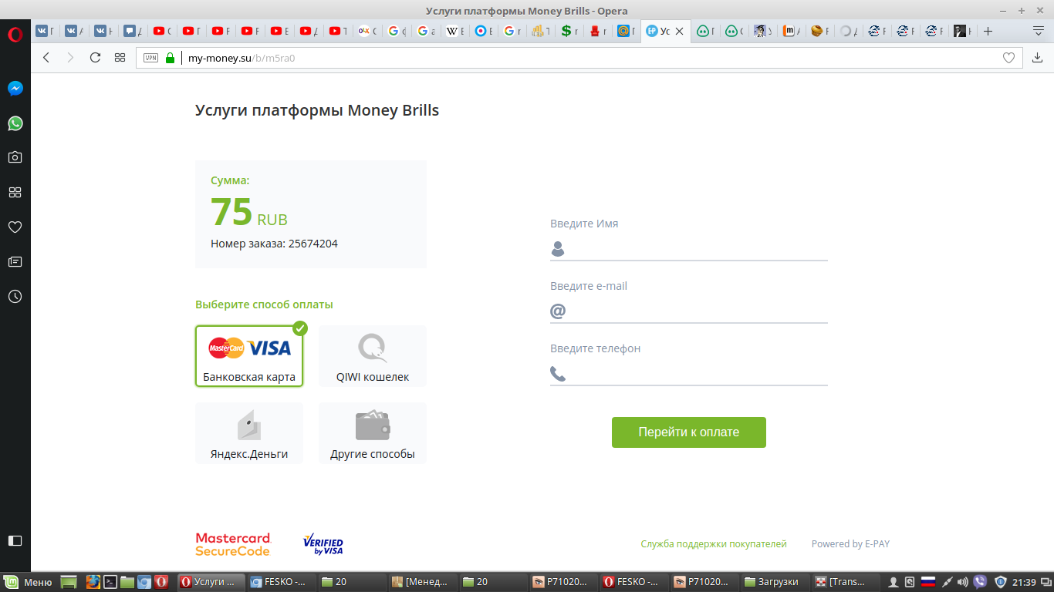Image resolution: width=1054 pixels, height=592 pixels.
Task: Switch to green dollar sign tab
Action: point(569,32)
